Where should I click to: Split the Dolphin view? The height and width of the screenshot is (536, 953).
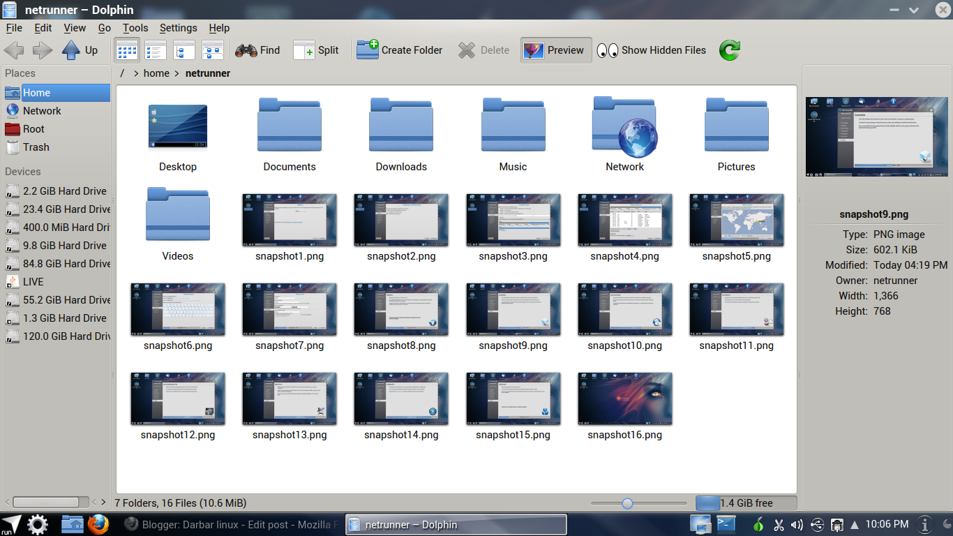316,50
